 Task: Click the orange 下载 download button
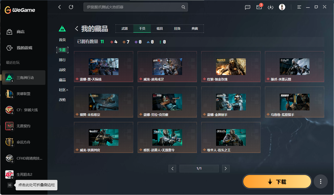[x=277, y=182]
